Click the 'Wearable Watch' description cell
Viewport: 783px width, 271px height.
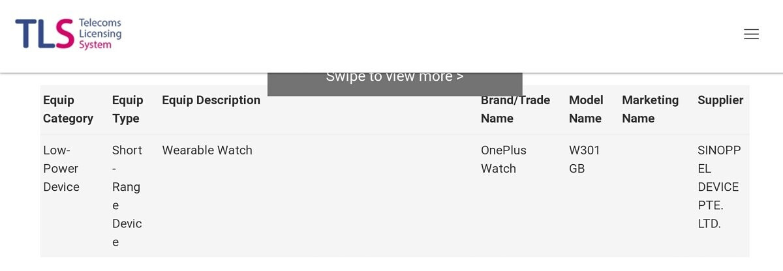point(207,150)
